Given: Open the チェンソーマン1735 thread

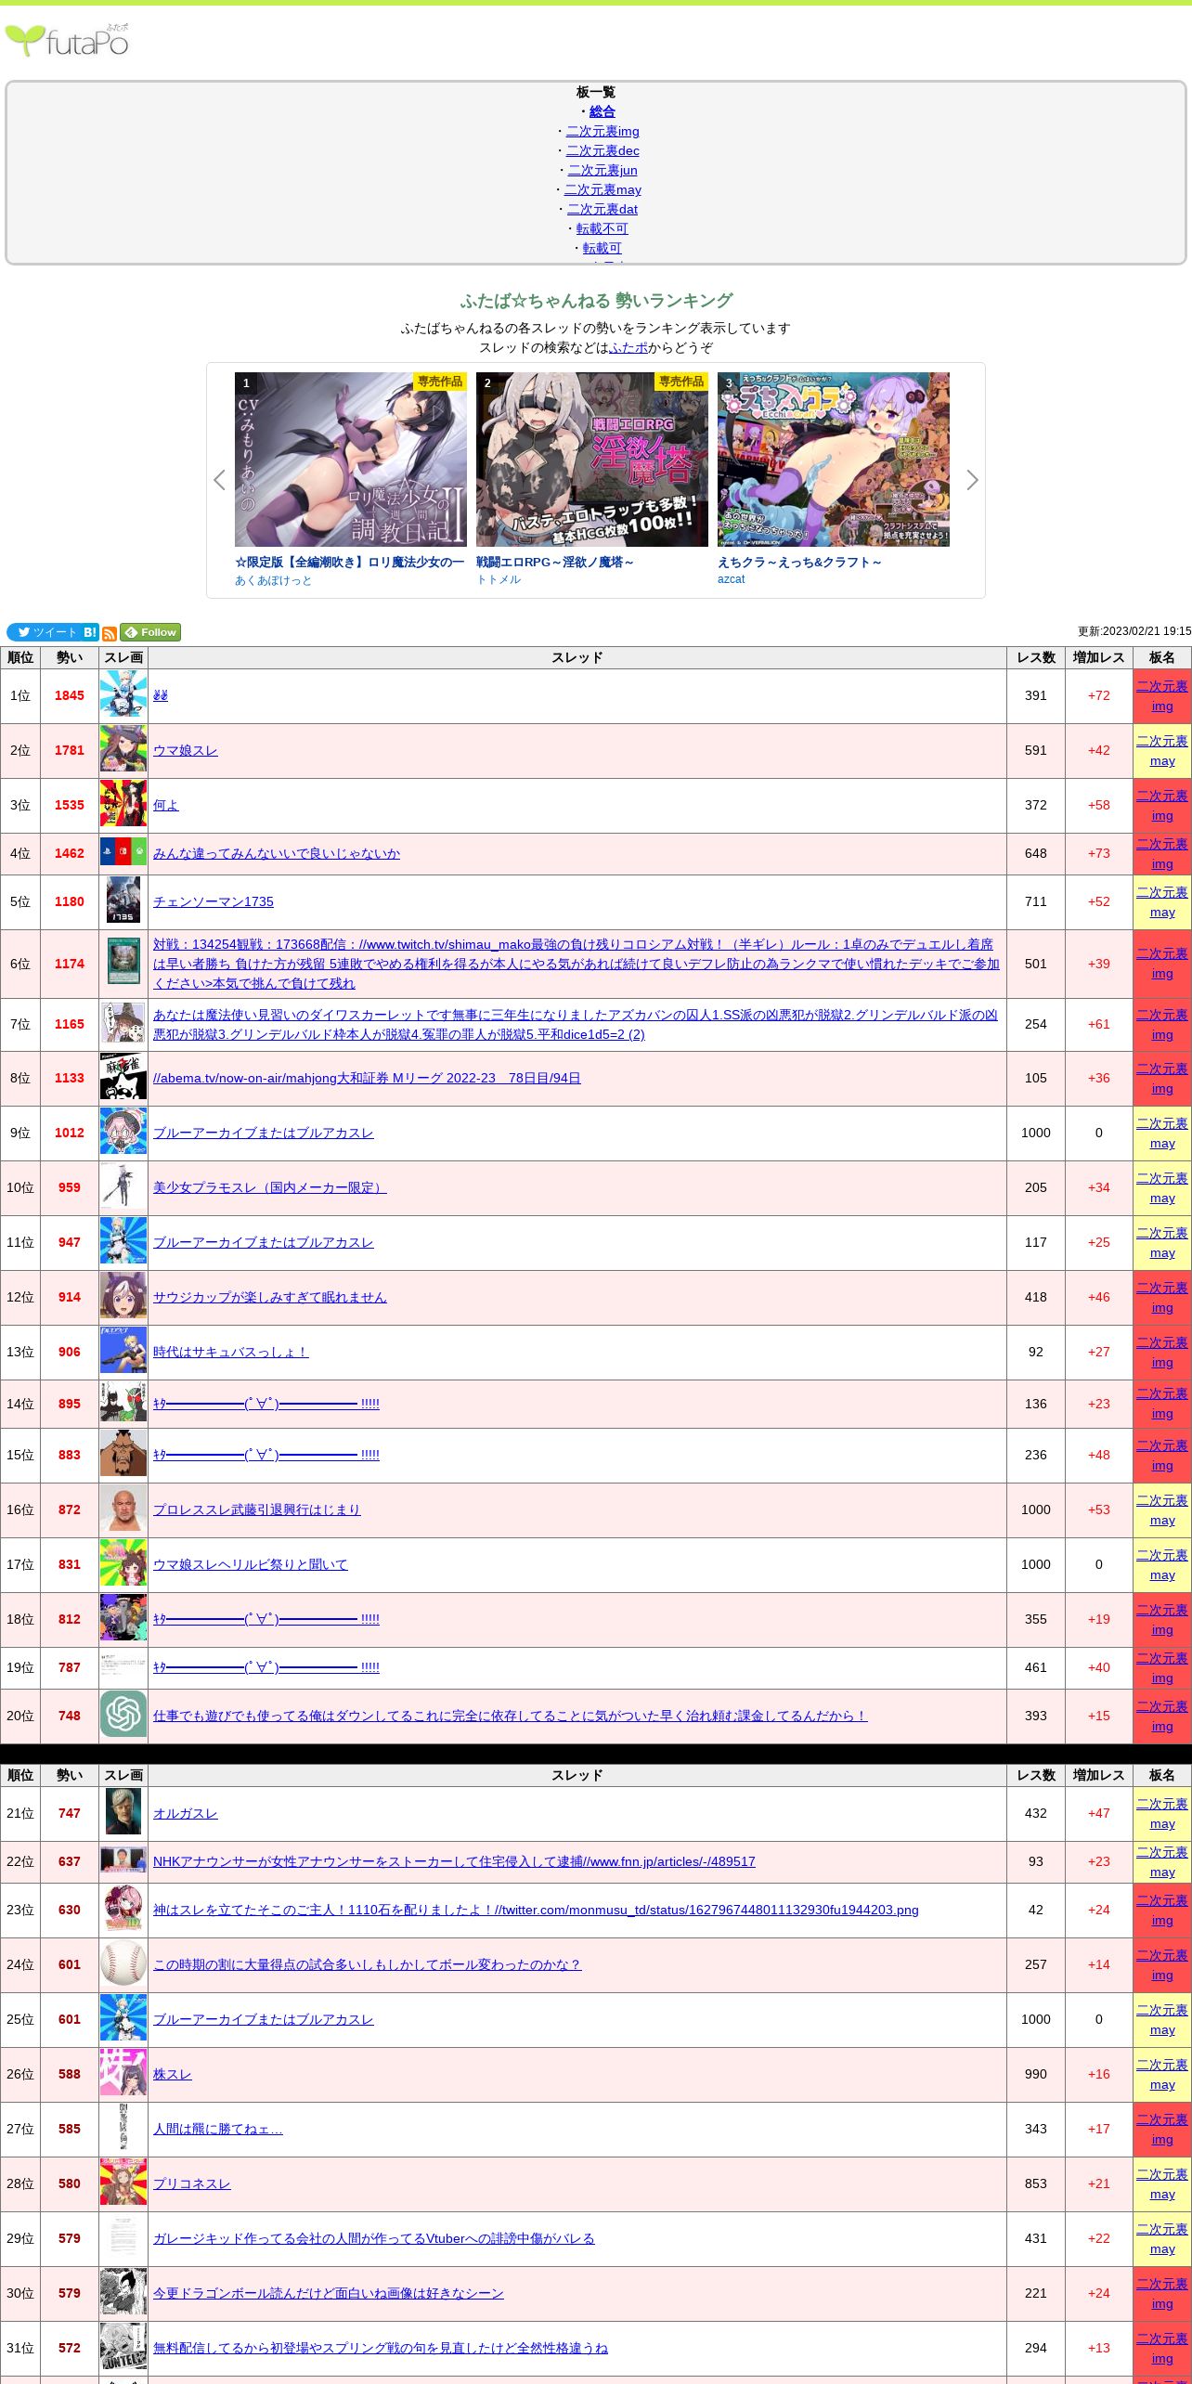Looking at the screenshot, I should [214, 901].
